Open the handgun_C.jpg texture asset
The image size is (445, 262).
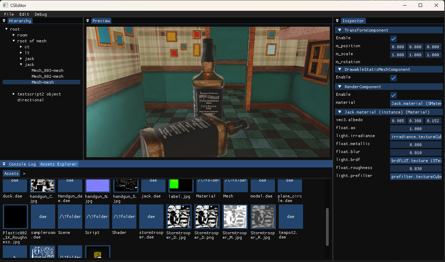point(43,186)
